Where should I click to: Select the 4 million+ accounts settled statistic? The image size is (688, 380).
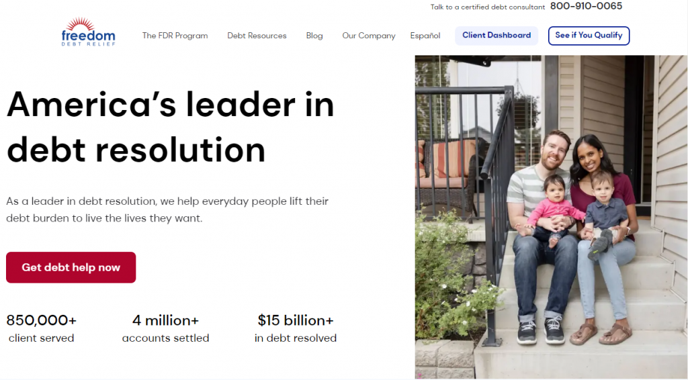click(165, 328)
